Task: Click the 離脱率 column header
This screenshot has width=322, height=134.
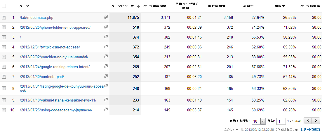Action: click(280, 6)
